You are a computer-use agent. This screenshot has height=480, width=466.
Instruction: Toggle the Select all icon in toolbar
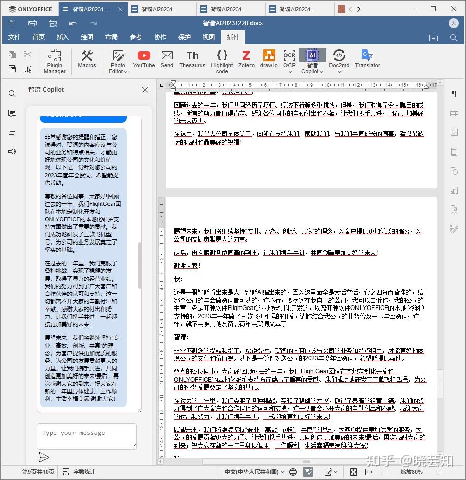(27, 68)
